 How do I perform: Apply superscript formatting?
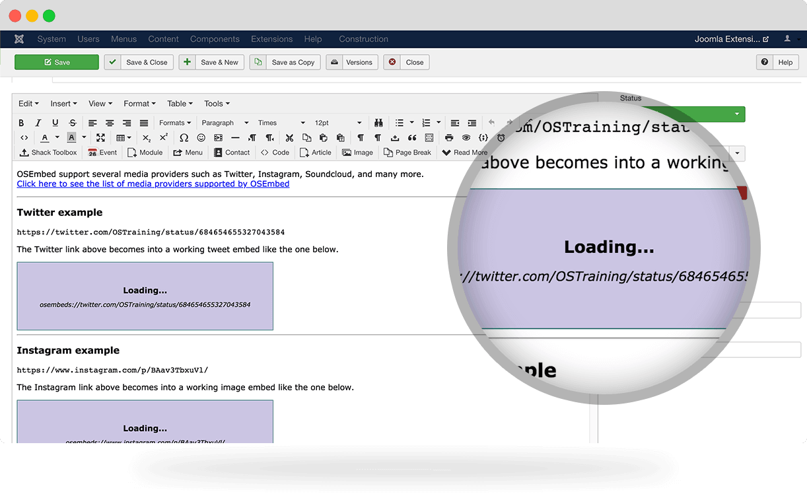(164, 137)
